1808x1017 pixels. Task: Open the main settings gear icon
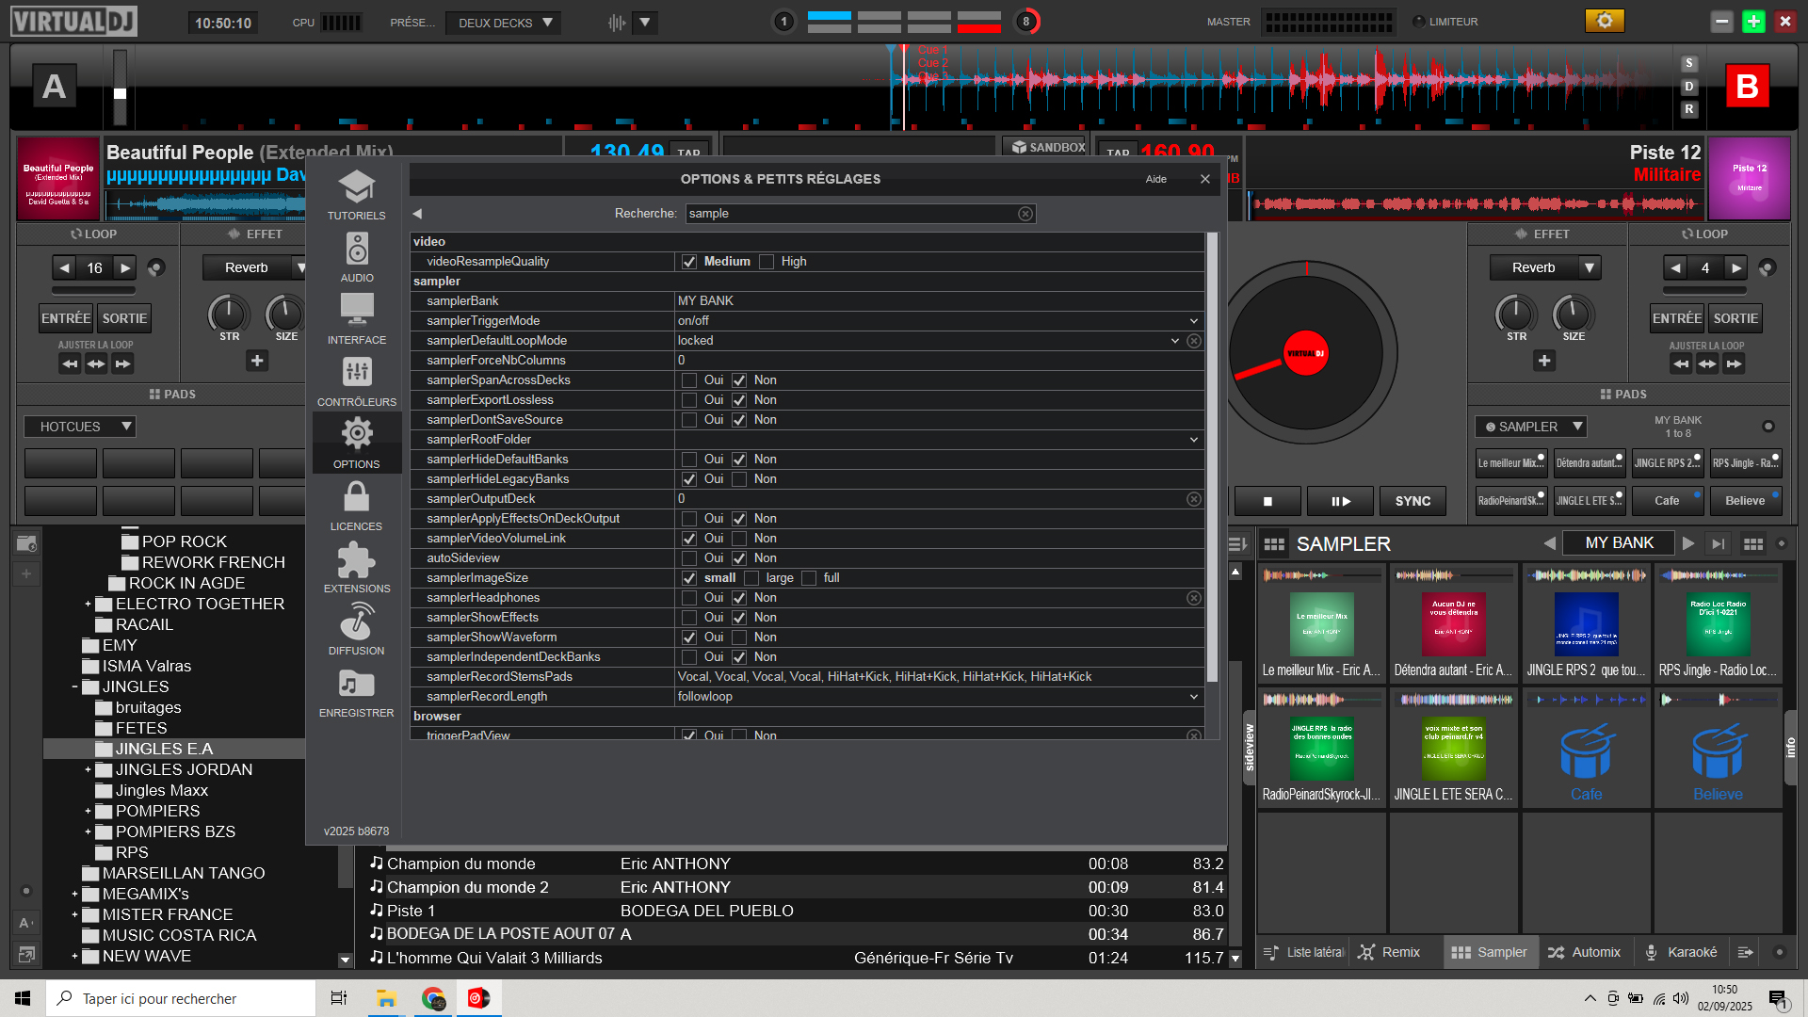[x=1605, y=21]
